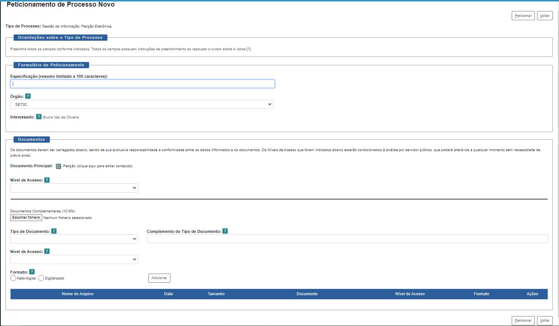Click the bottom Voltar button
Screen dimensions: 559x326
[x=544, y=320]
